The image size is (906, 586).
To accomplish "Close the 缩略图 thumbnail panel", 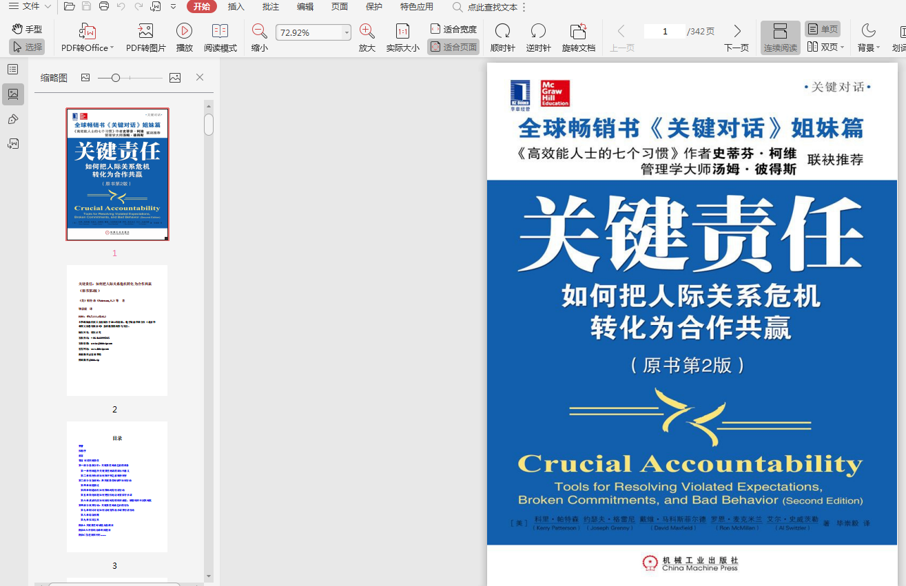I will pos(200,77).
